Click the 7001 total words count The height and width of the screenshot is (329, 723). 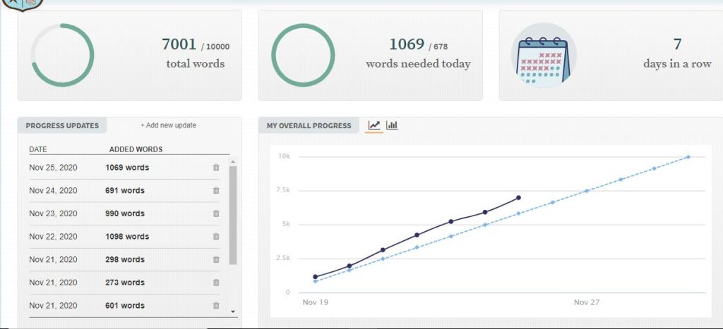179,44
